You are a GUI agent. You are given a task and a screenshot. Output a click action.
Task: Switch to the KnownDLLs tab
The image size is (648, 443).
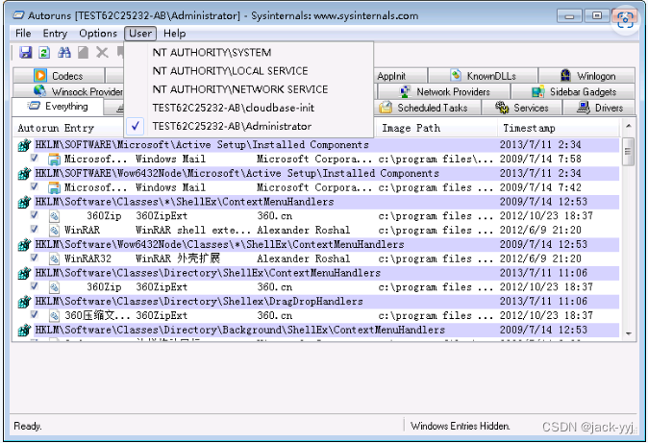pyautogui.click(x=483, y=76)
